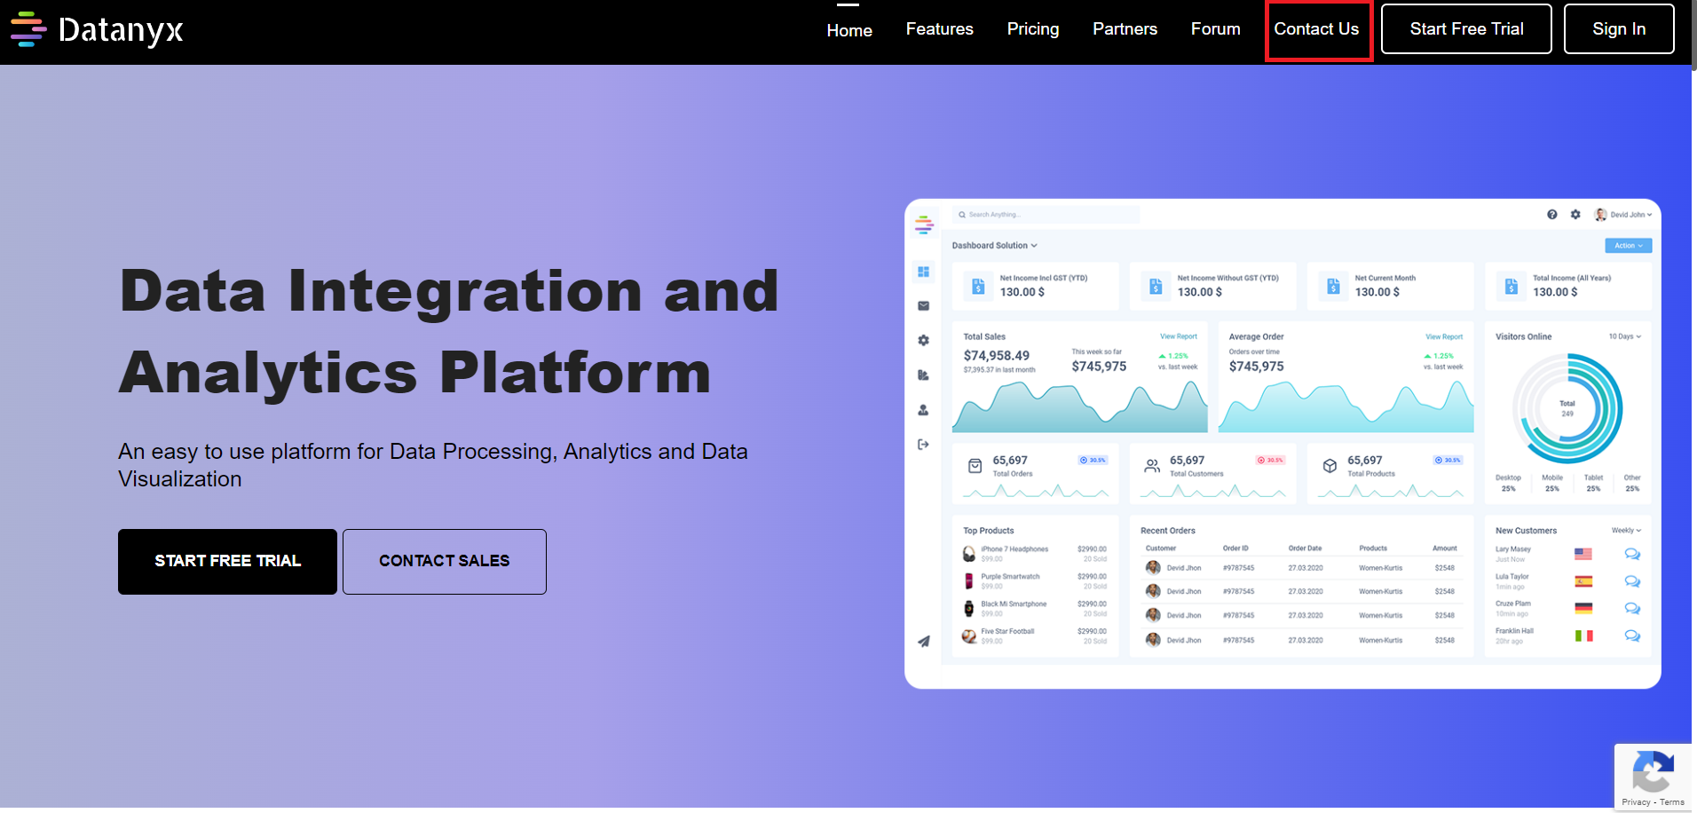
Task: Click the help question mark icon in dashboard
Action: point(1551,215)
